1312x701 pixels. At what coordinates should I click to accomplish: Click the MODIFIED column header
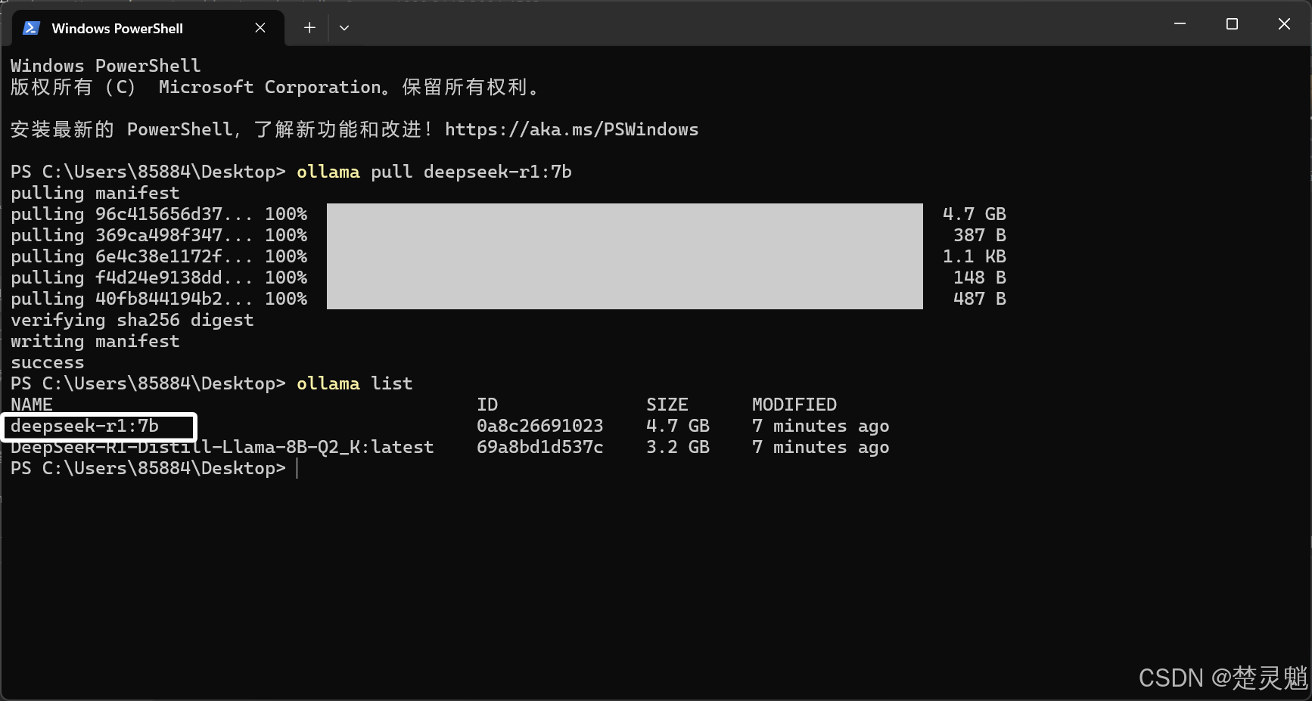click(794, 405)
